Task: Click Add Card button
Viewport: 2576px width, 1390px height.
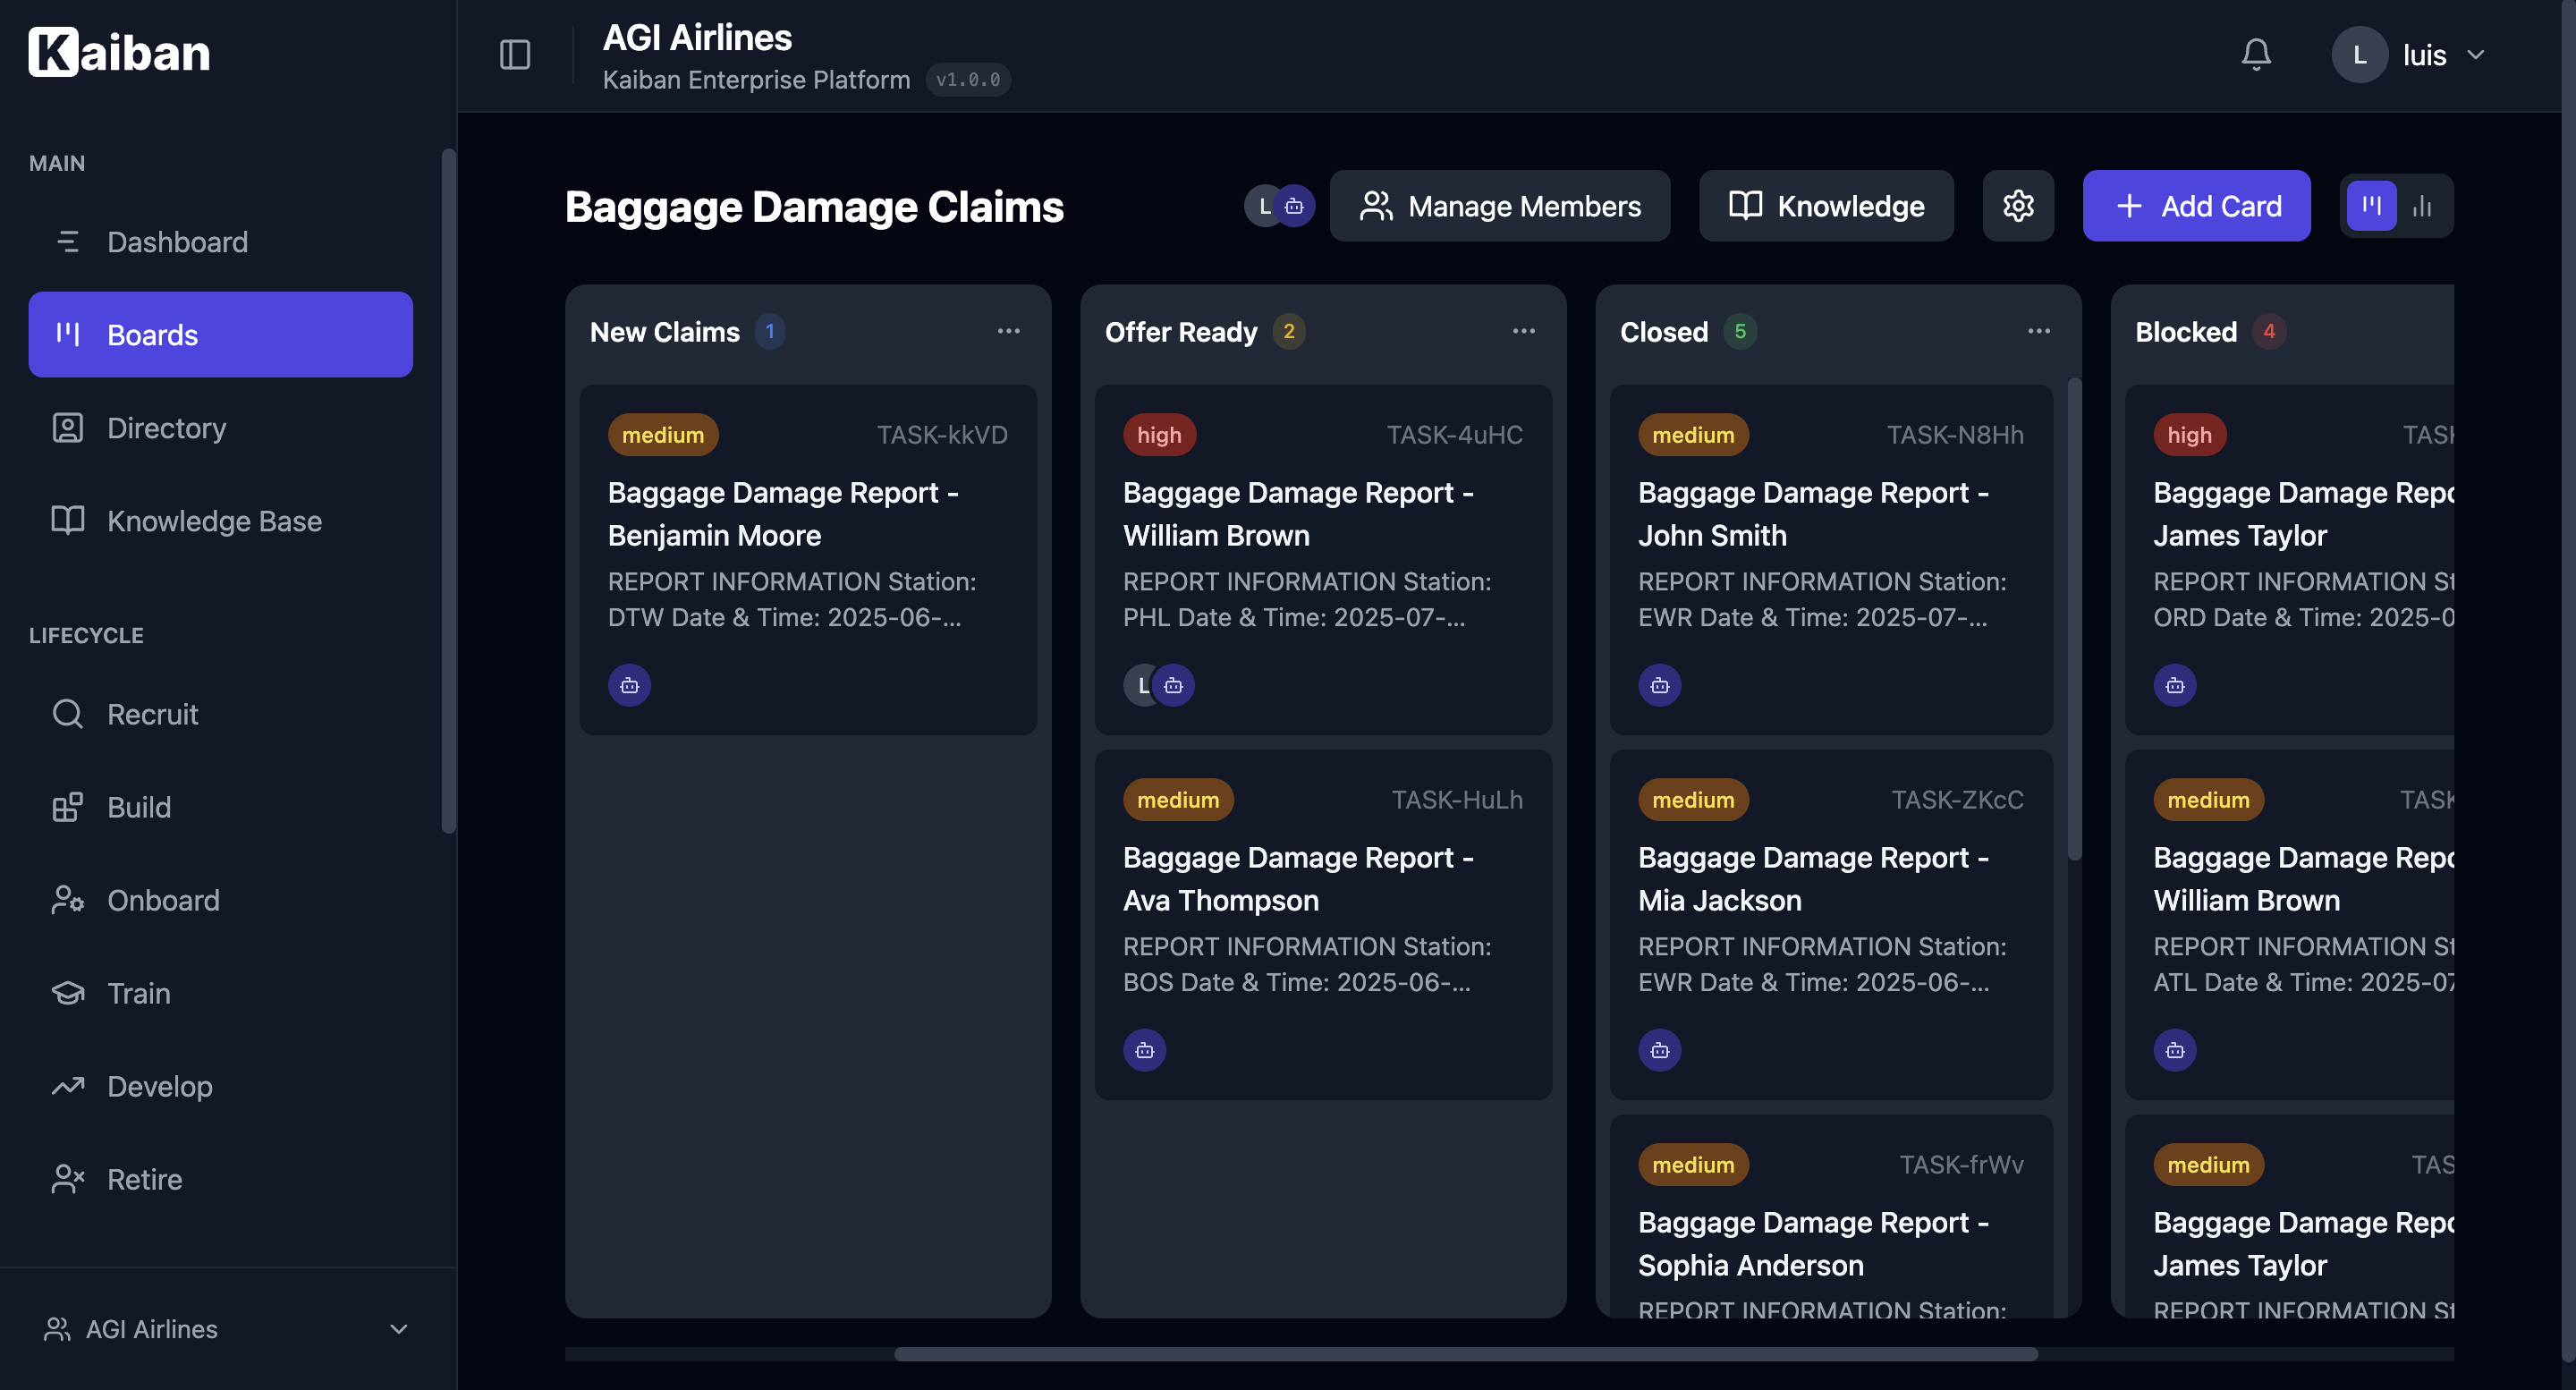Action: pos(2196,206)
